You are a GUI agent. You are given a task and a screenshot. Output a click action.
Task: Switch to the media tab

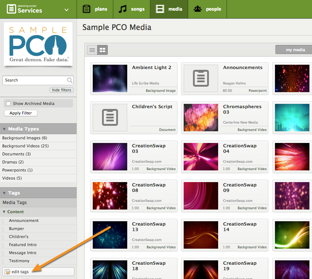[x=169, y=9]
